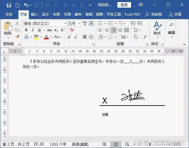Open the font size dropdown 五号

click(79, 23)
